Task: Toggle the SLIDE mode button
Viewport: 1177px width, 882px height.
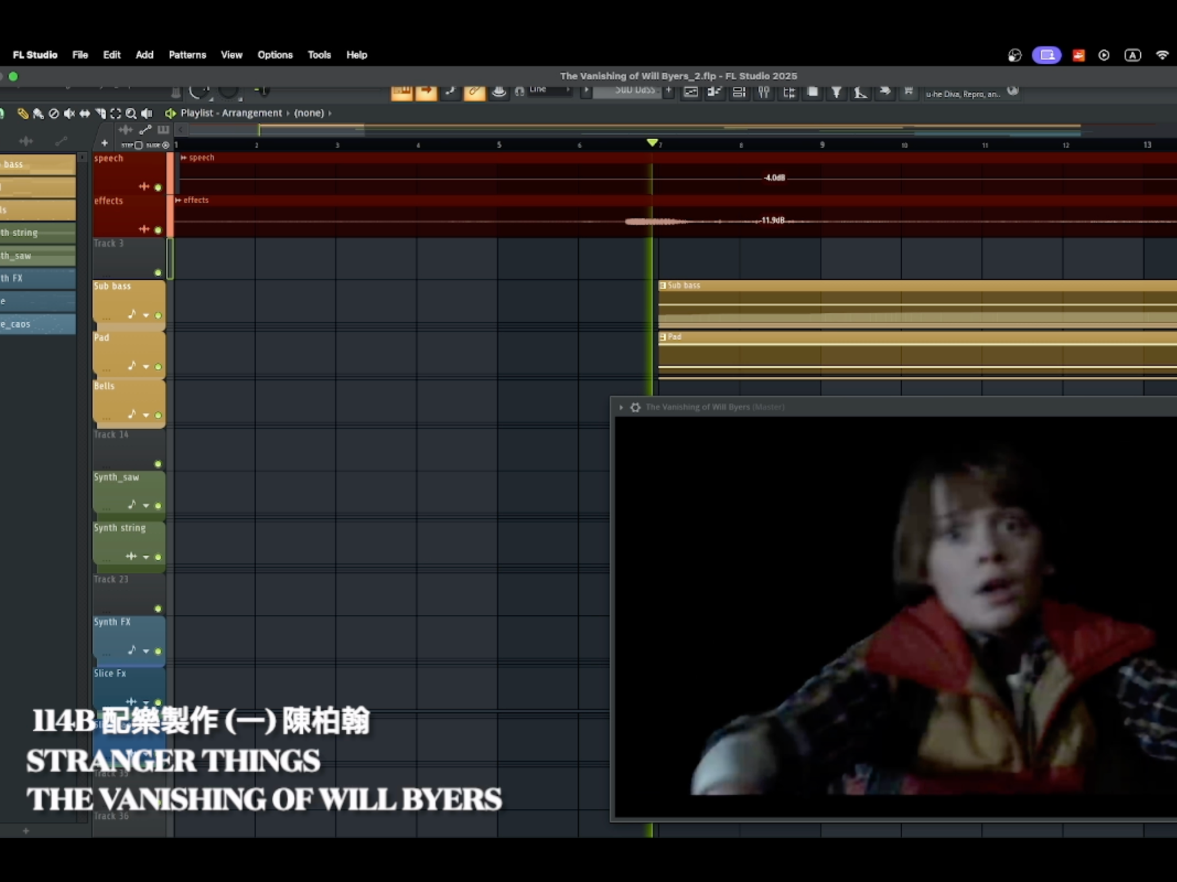Action: click(x=166, y=145)
